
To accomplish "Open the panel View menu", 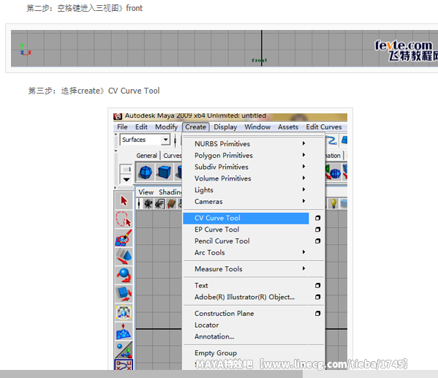I will [146, 192].
